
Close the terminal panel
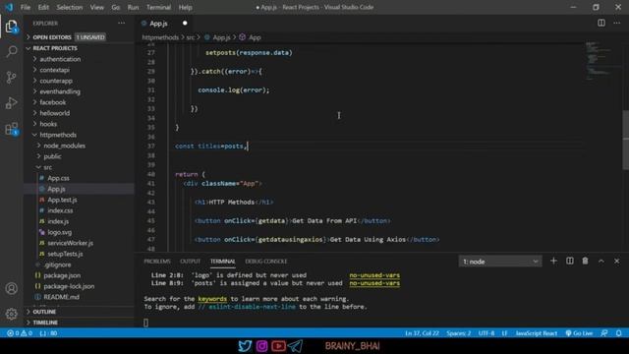(x=616, y=261)
